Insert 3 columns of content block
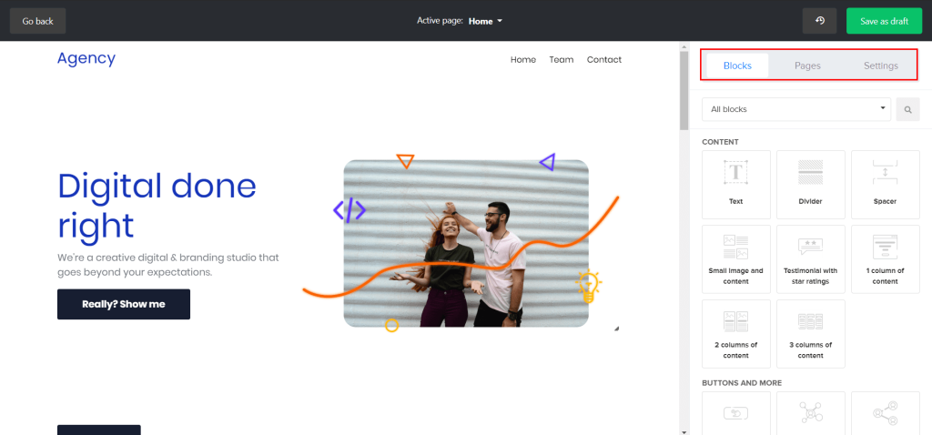This screenshot has width=932, height=435. (x=810, y=333)
